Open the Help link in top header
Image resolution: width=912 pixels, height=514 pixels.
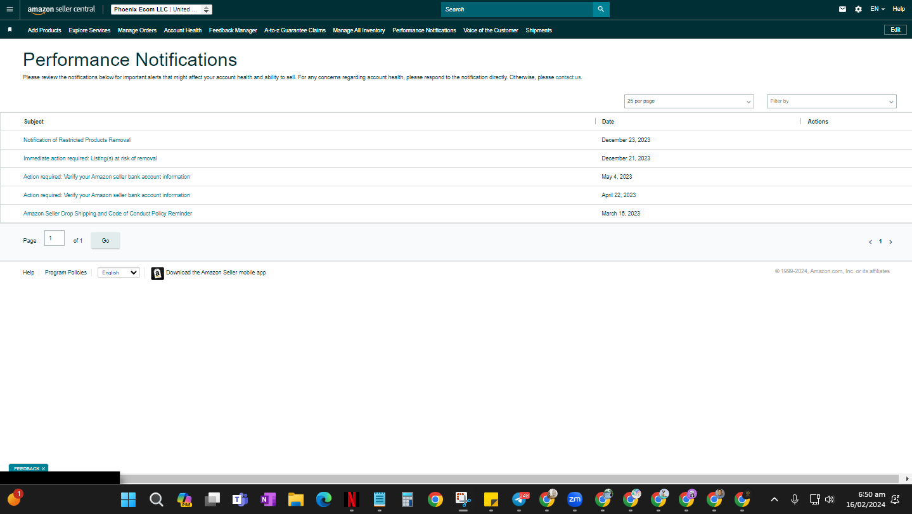[899, 10]
